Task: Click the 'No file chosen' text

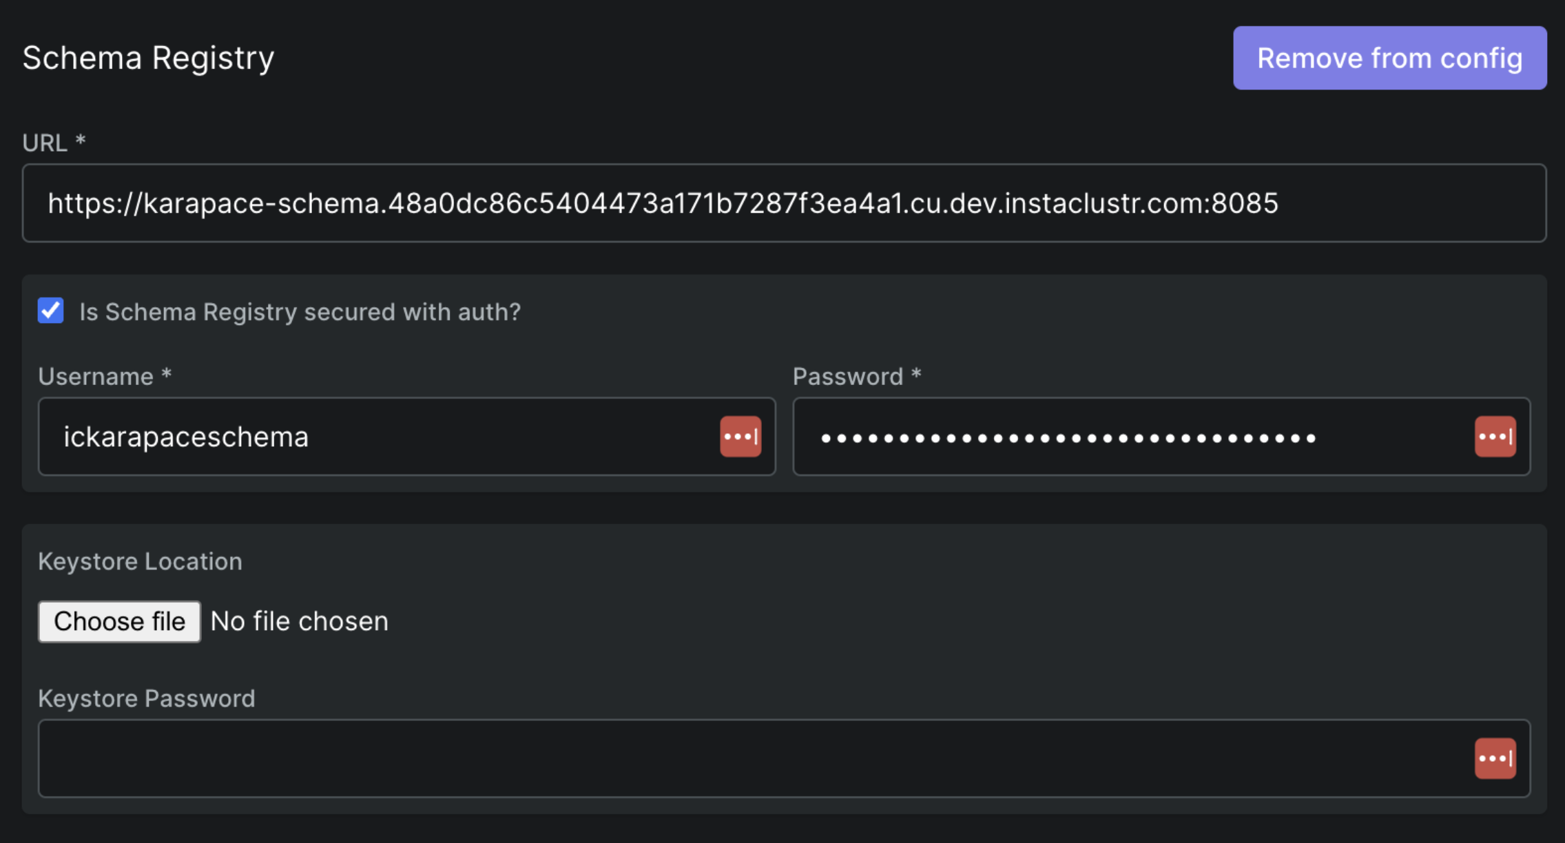Action: click(299, 621)
